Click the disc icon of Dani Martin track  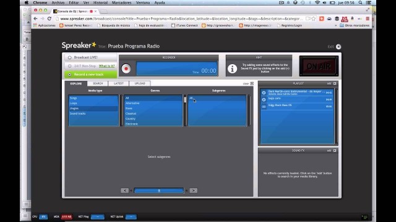(264, 93)
